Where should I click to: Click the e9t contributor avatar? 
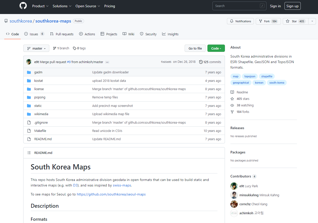pos(234,186)
